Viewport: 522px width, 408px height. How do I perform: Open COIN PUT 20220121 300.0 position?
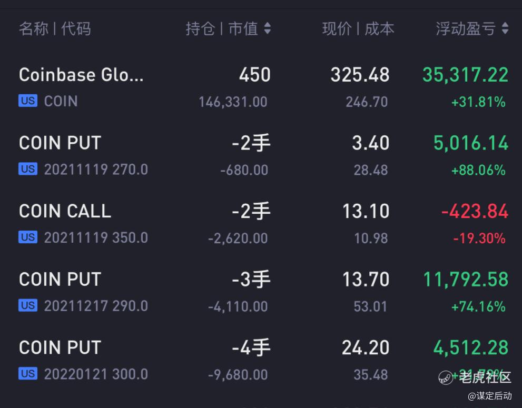coord(261,360)
